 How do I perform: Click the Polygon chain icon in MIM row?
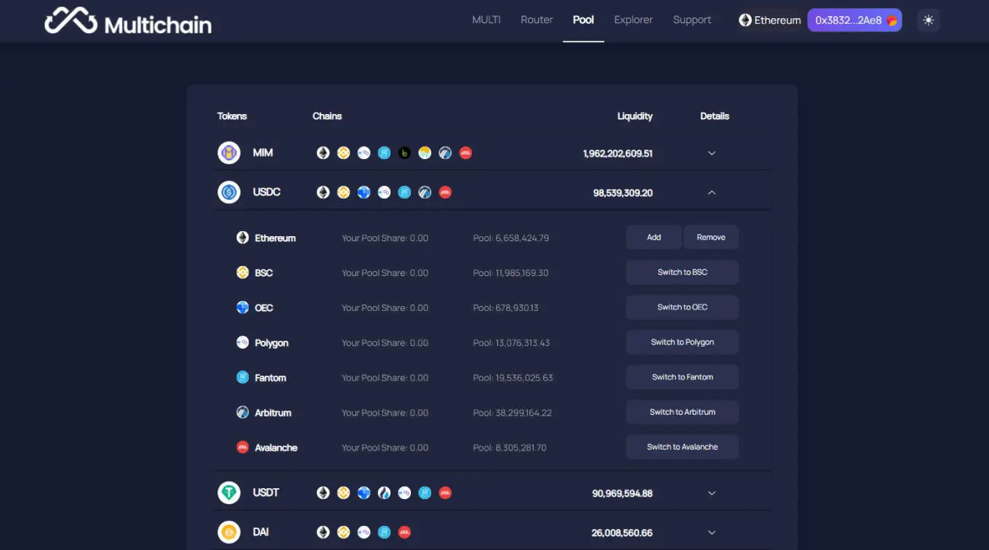click(364, 153)
